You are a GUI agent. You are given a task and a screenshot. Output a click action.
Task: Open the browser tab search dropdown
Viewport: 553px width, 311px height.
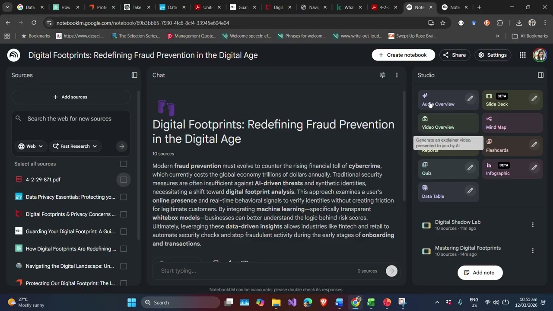click(x=7, y=7)
